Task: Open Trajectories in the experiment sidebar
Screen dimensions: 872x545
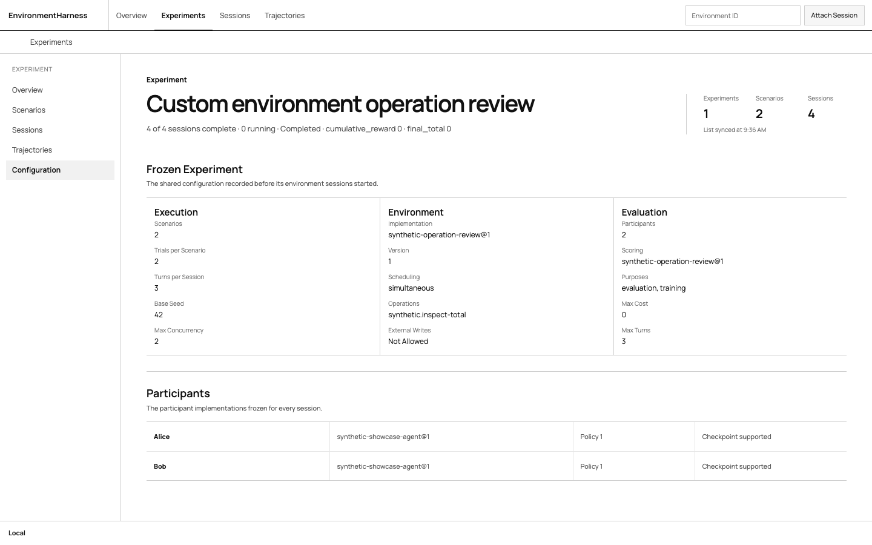Action: [x=60, y=150]
